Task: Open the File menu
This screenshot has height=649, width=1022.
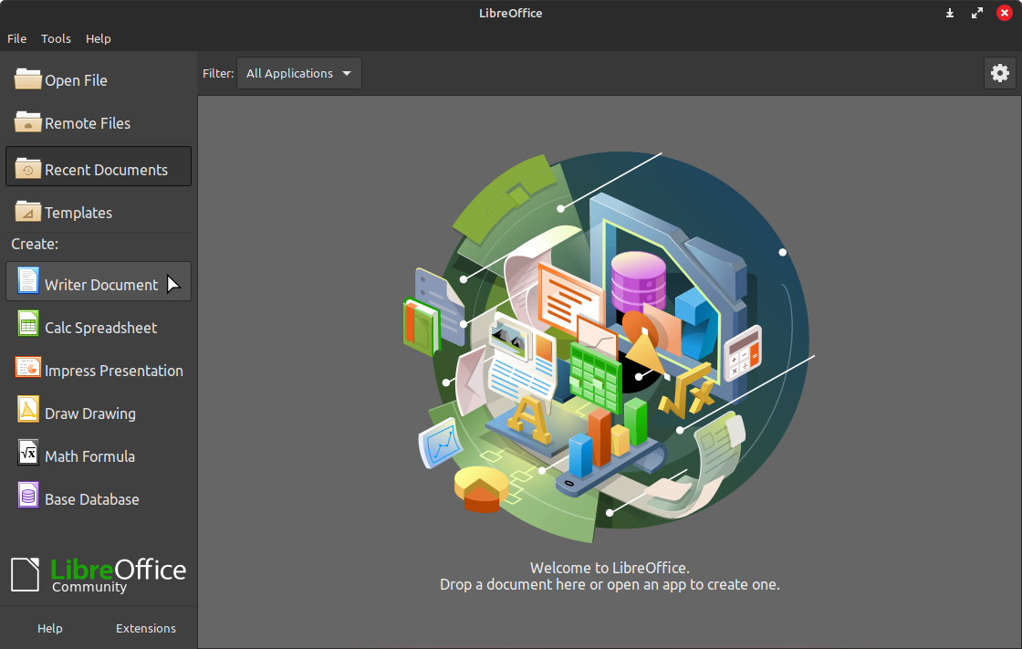Action: click(17, 38)
